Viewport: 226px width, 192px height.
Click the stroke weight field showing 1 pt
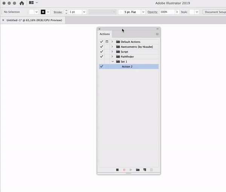point(75,12)
